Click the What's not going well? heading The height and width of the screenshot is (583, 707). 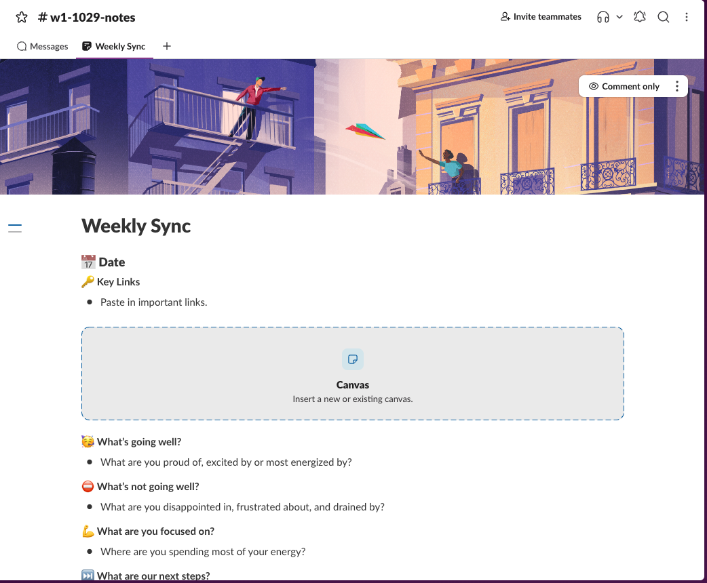pyautogui.click(x=148, y=487)
